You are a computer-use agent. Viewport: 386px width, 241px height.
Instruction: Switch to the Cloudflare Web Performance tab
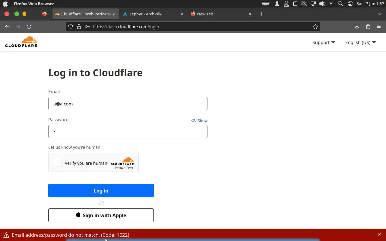pyautogui.click(x=85, y=14)
